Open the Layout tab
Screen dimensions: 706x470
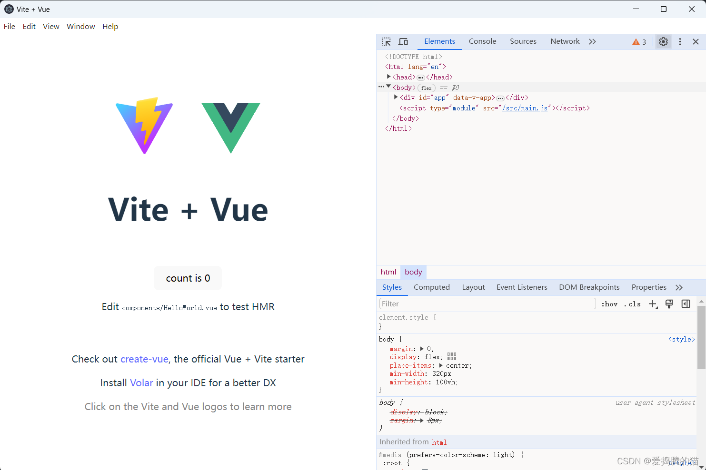click(x=474, y=287)
